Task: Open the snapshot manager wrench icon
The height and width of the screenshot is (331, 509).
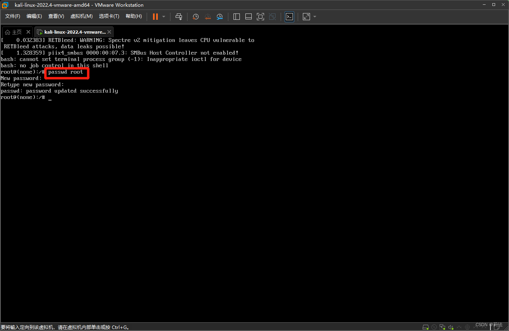Action: pos(220,17)
